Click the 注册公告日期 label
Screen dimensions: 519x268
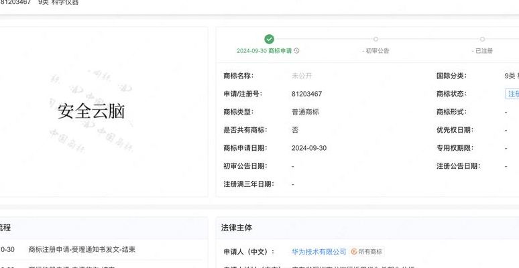(x=459, y=166)
